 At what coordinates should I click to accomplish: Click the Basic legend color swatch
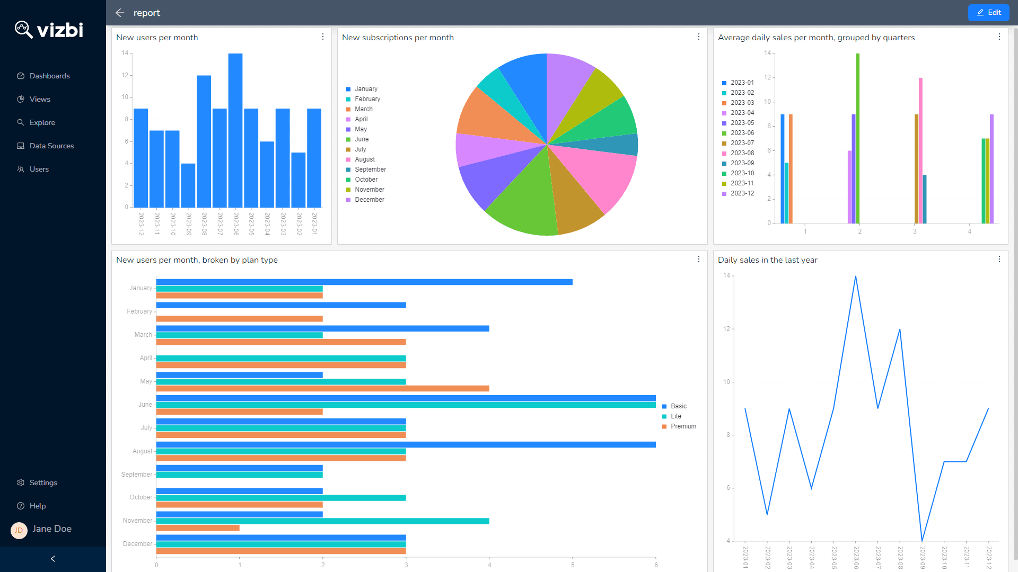(x=664, y=407)
